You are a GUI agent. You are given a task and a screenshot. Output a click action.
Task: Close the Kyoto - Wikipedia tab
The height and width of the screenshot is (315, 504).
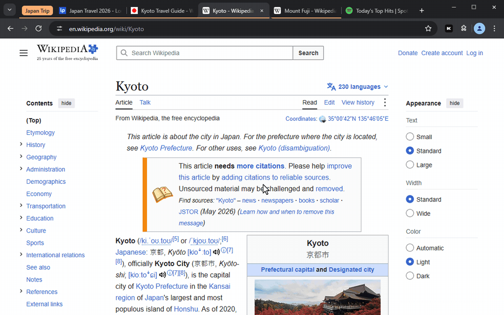[x=261, y=10]
